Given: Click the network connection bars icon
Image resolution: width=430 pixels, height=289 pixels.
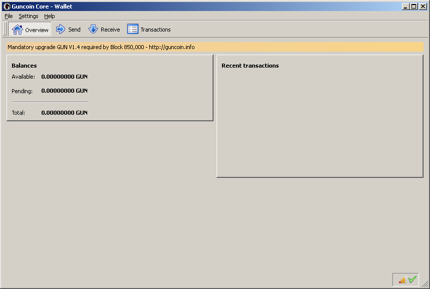Looking at the screenshot, I should pyautogui.click(x=402, y=280).
